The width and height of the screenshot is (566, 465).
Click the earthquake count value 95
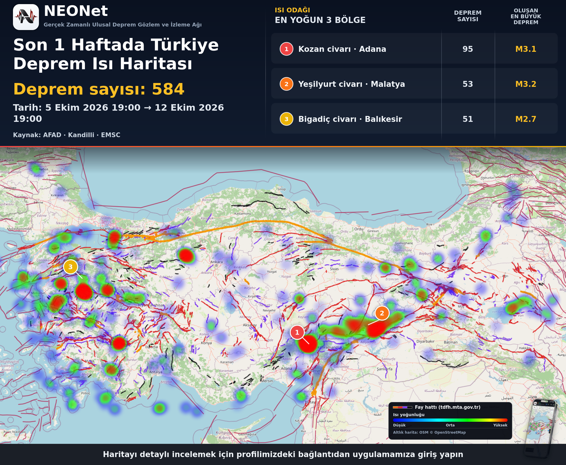point(468,49)
